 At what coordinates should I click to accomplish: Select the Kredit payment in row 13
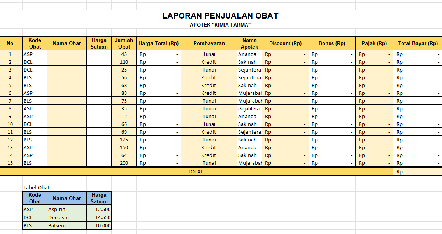tap(209, 147)
